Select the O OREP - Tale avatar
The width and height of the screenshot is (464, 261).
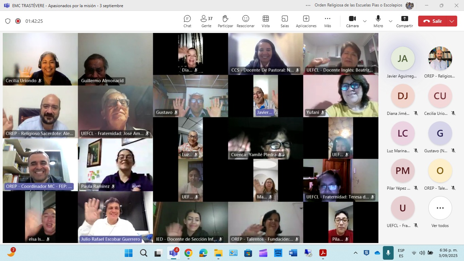pyautogui.click(x=440, y=171)
